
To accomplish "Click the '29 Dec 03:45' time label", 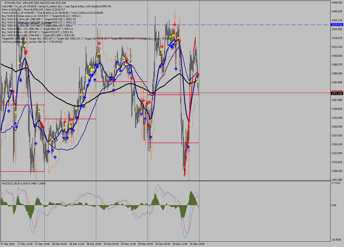I will [x=111, y=244].
